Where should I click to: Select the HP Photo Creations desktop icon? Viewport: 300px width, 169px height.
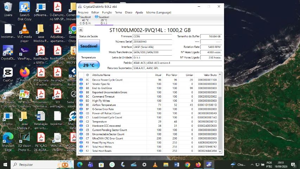25,99
